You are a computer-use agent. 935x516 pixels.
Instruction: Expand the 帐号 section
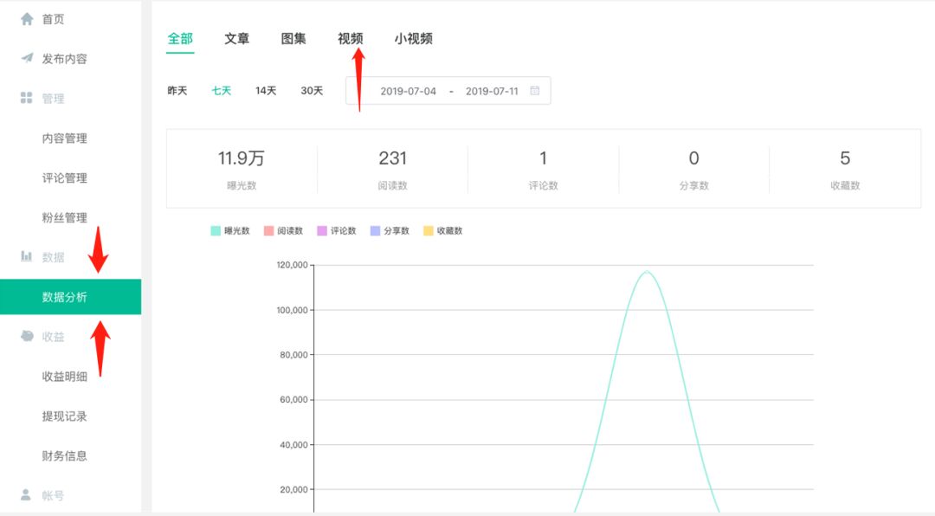[x=53, y=495]
